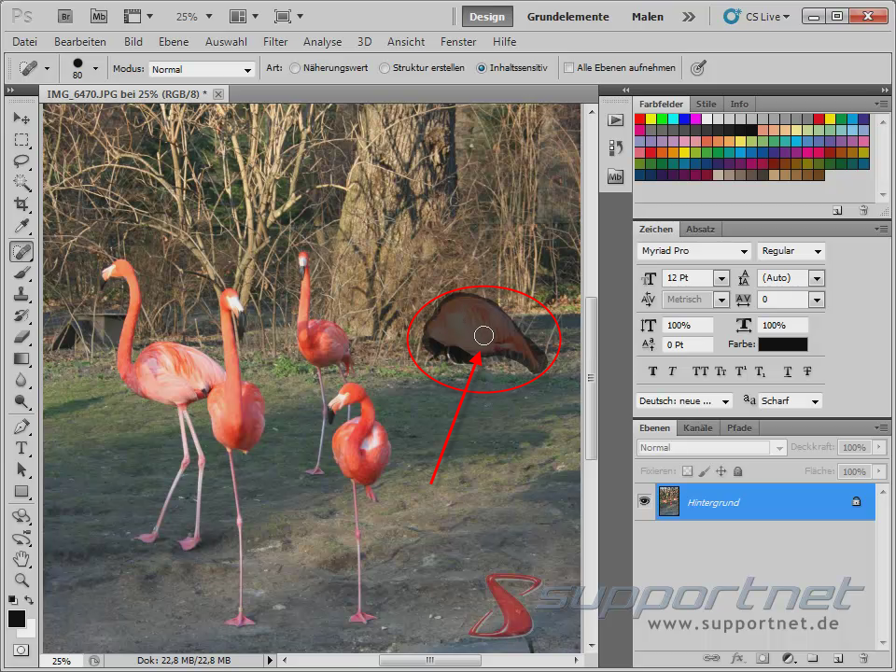Open the Myriad Pro font dropdown

tap(746, 251)
